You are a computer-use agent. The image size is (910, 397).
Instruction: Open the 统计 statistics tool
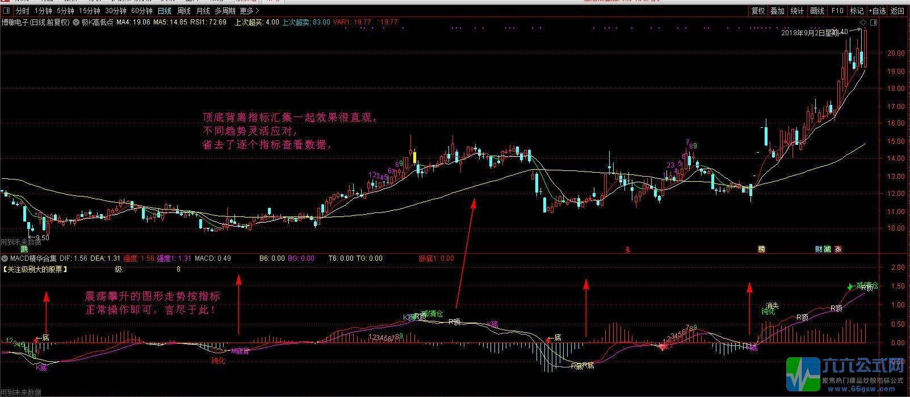(x=797, y=11)
